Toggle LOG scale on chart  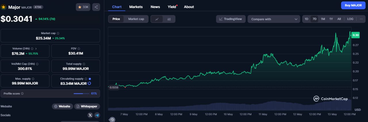[x=350, y=19]
